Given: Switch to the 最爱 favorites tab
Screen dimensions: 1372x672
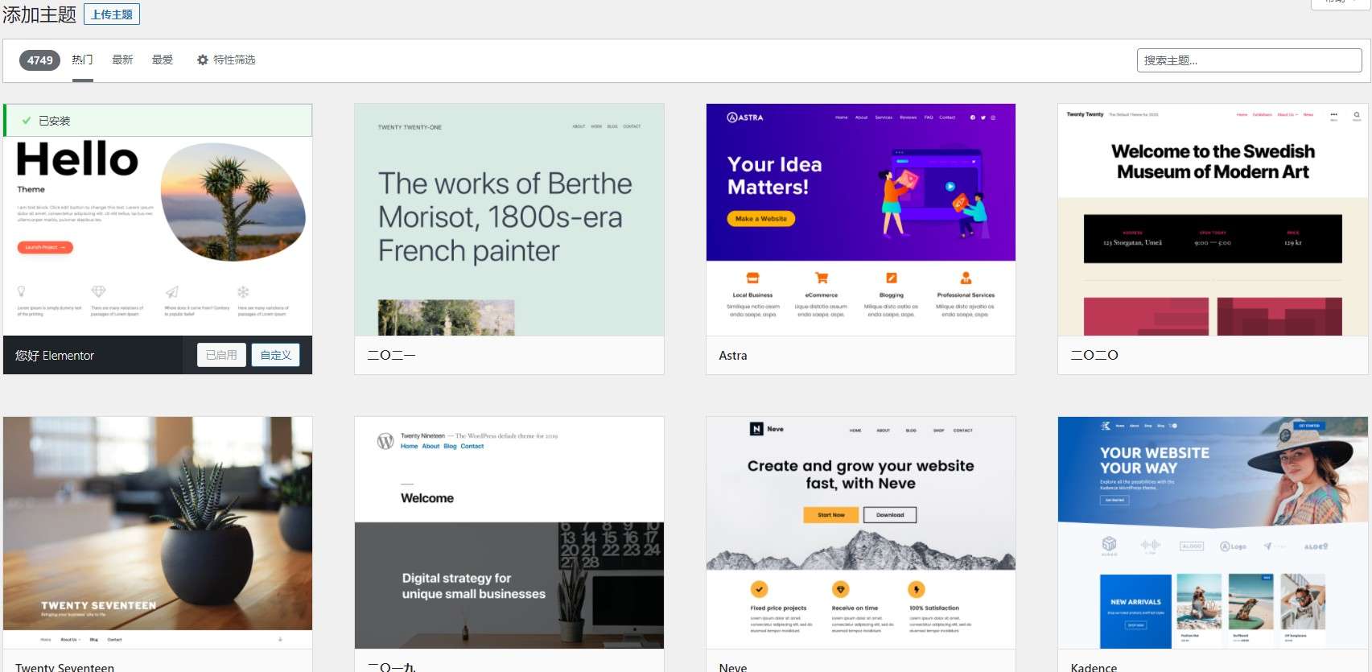Looking at the screenshot, I should point(163,60).
